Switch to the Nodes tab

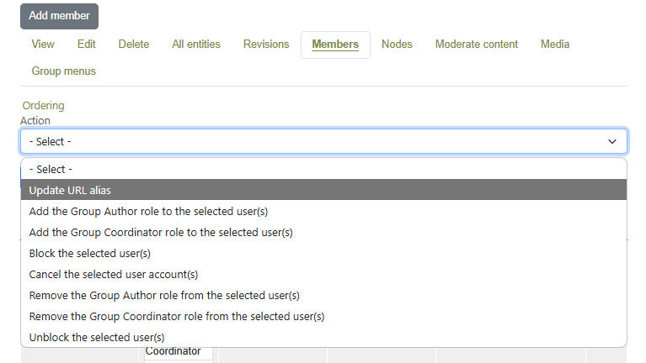[397, 45]
